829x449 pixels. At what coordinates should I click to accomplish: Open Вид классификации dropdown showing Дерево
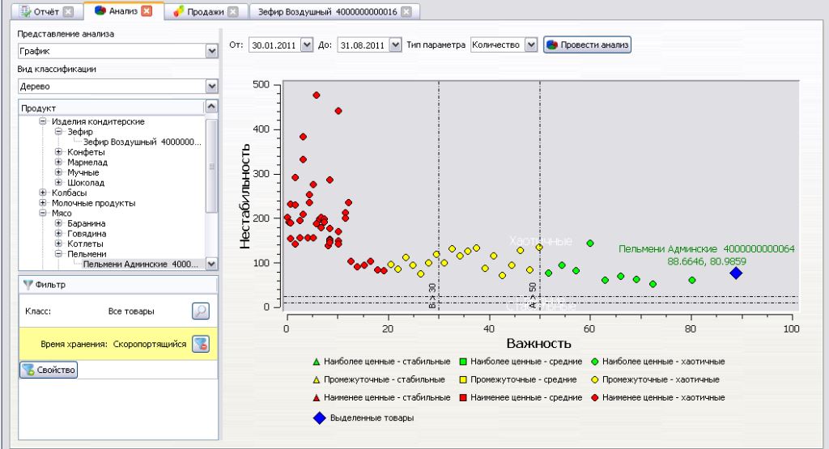coord(211,86)
